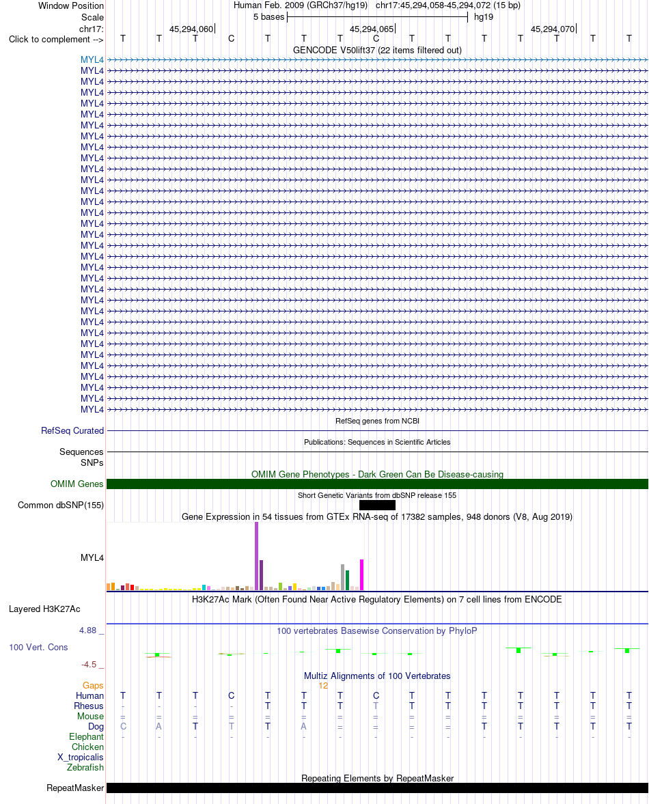Open the OMIM Gene Phenotypes track title
Screen dimensions: 649x804
pyautogui.click(x=377, y=474)
